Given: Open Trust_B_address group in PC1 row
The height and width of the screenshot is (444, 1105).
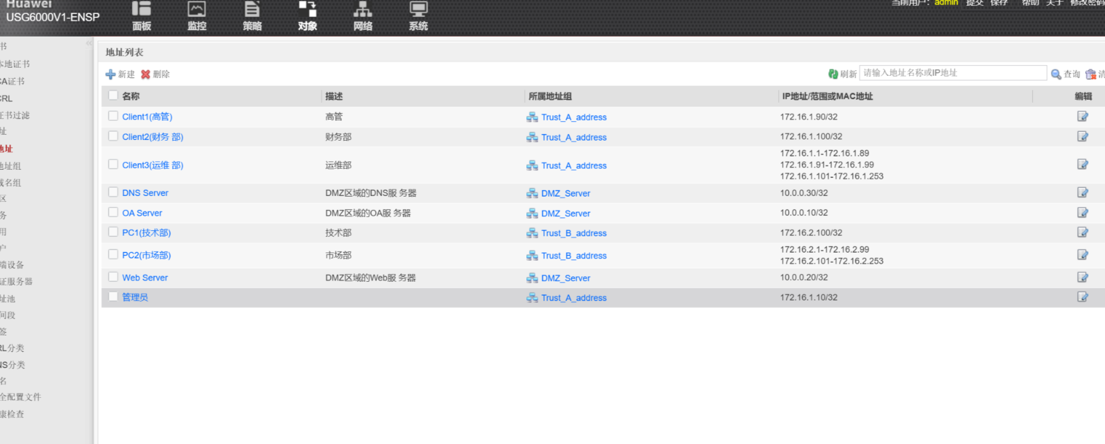Looking at the screenshot, I should [x=574, y=233].
